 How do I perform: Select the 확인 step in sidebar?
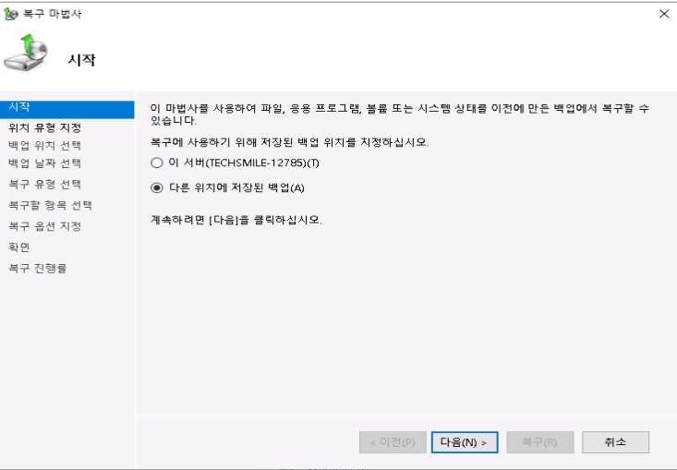pyautogui.click(x=19, y=247)
